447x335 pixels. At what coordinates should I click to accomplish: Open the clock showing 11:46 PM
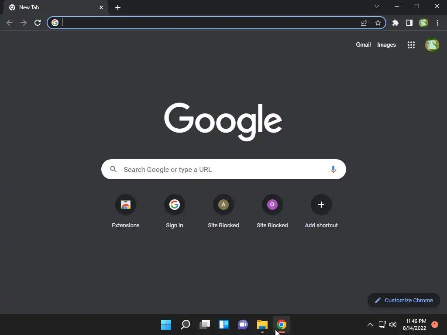click(x=415, y=325)
